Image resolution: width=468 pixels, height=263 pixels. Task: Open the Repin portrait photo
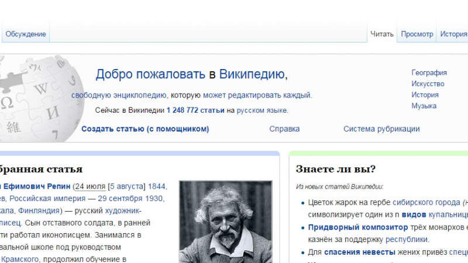pos(226,222)
